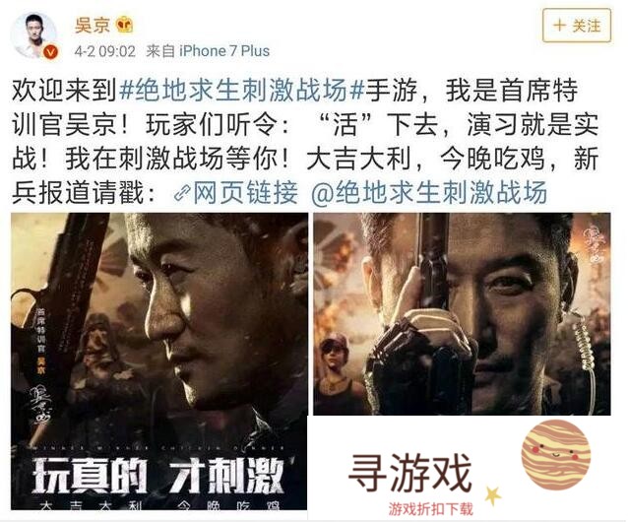628x522 pixels.
Task: Open the 网页链接 web link
Action: pos(245,193)
